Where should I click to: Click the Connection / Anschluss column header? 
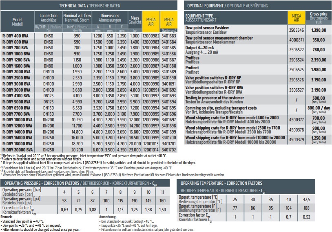pos(49,18)
